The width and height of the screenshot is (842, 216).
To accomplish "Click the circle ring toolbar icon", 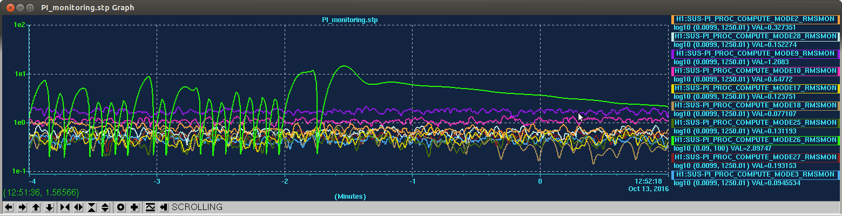I will (x=121, y=207).
